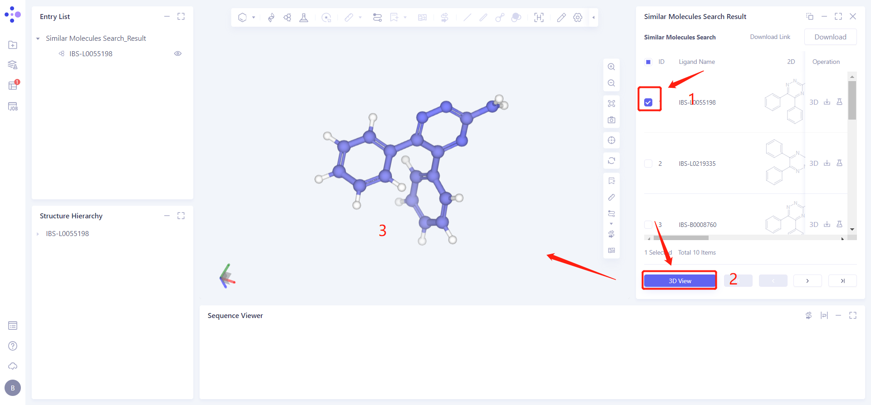This screenshot has width=871, height=405.
Task: Check the IBS-L0219335 row checkbox
Action: point(648,164)
